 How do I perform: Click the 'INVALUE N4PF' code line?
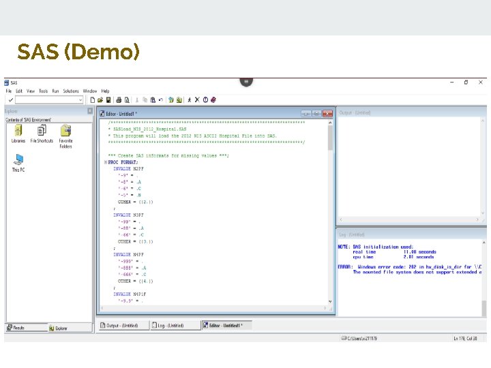click(128, 255)
